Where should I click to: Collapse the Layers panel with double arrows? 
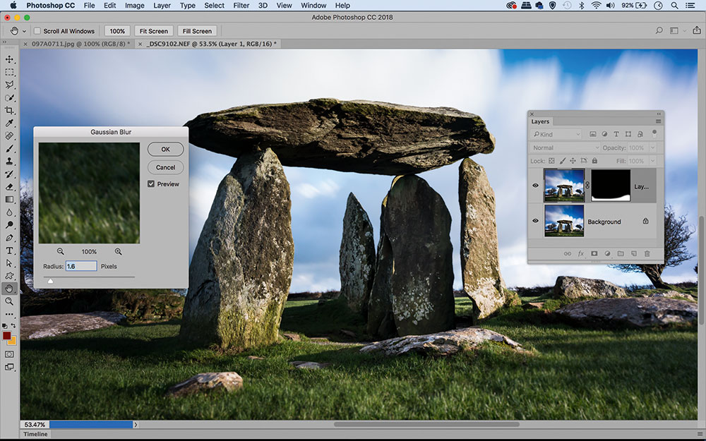click(659, 114)
